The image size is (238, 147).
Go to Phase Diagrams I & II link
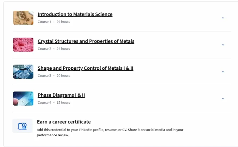(61, 95)
